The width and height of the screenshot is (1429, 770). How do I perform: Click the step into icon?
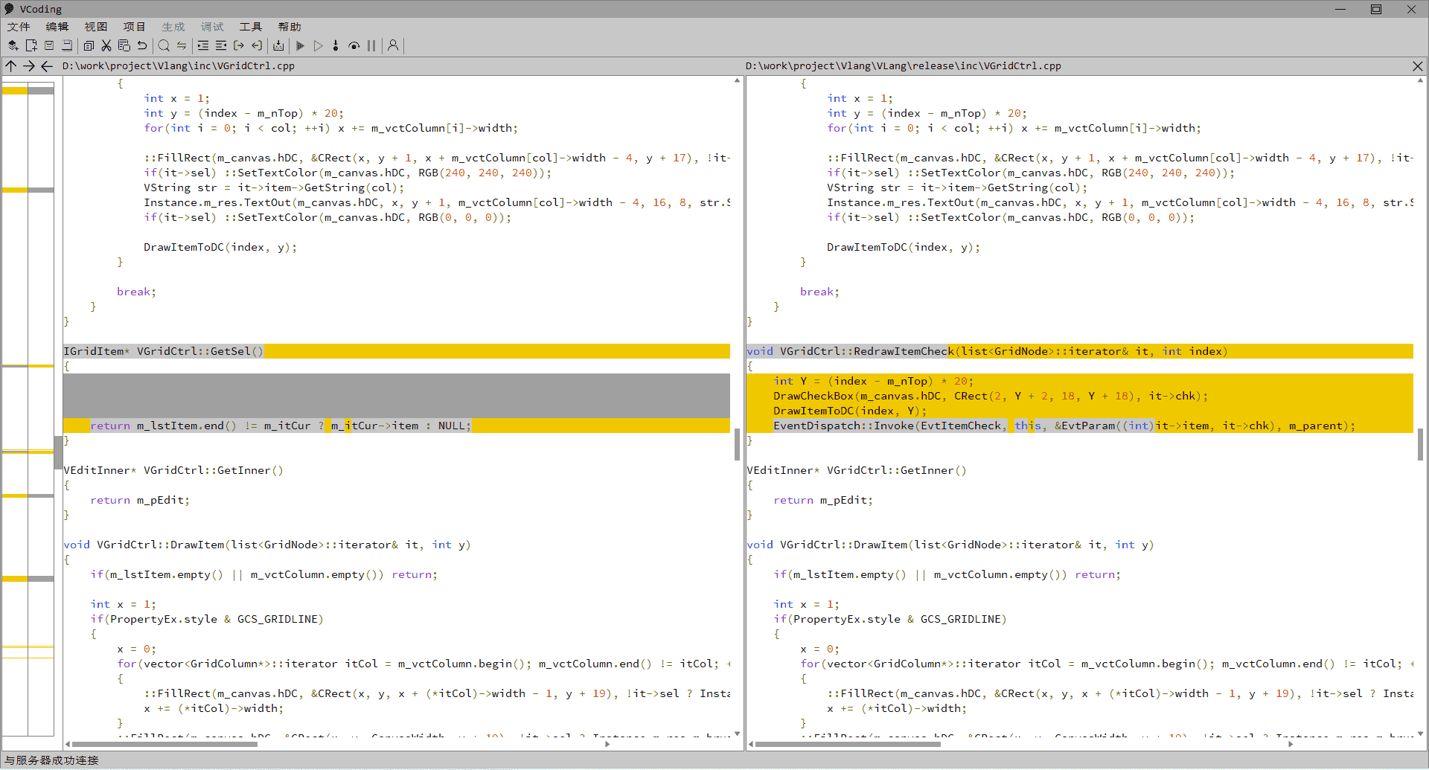(x=336, y=45)
